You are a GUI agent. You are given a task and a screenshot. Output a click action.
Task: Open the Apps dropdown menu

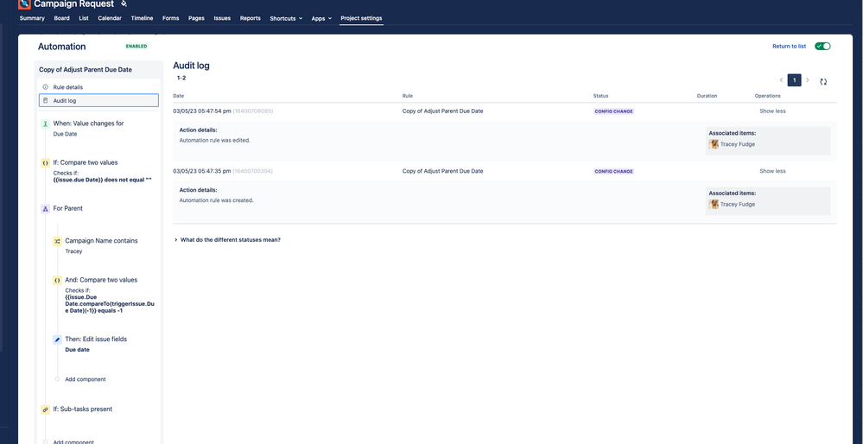[321, 18]
